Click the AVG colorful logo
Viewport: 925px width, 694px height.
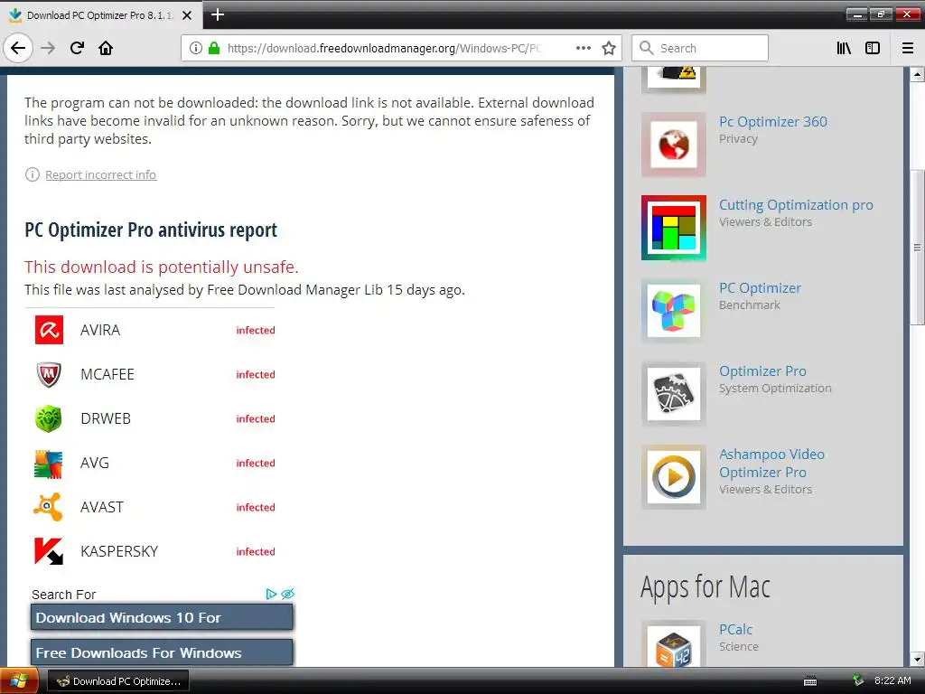pyautogui.click(x=49, y=464)
